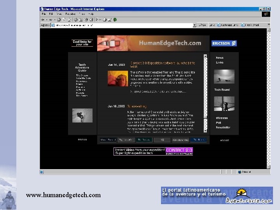Click the Adventure Stats bottom navigation button
Viewport: 280px width, 210px height.
point(180,140)
